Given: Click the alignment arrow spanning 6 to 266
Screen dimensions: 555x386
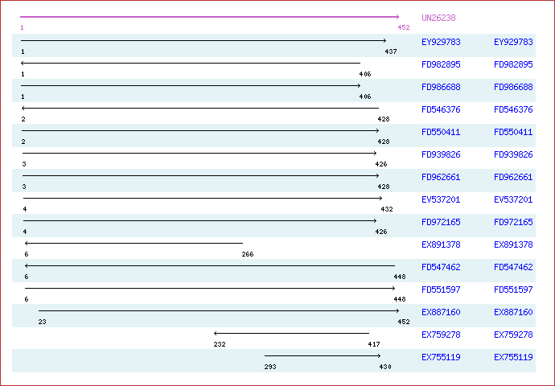Looking at the screenshot, I should [x=134, y=243].
